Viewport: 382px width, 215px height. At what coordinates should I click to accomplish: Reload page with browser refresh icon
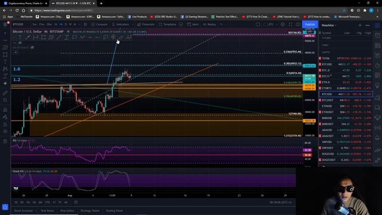17,11
